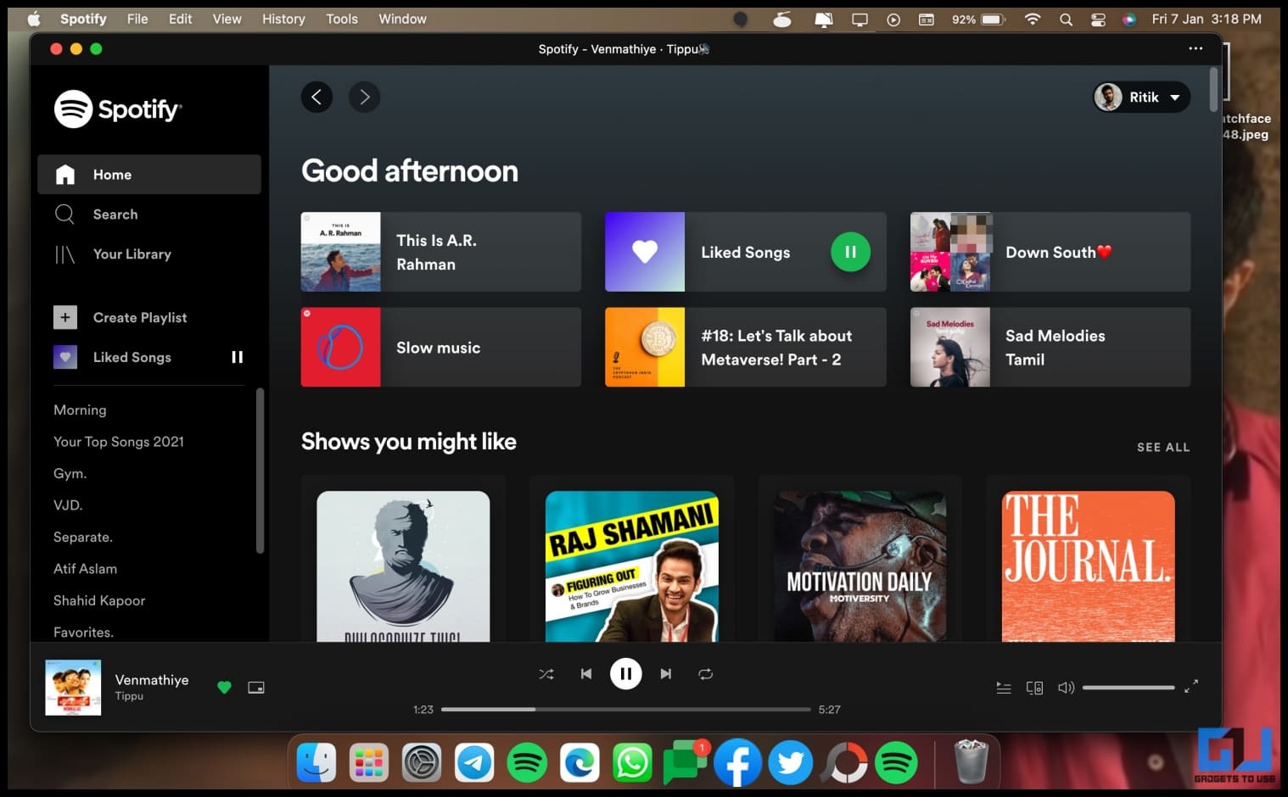Open the Tools menu
1288x797 pixels.
(342, 19)
